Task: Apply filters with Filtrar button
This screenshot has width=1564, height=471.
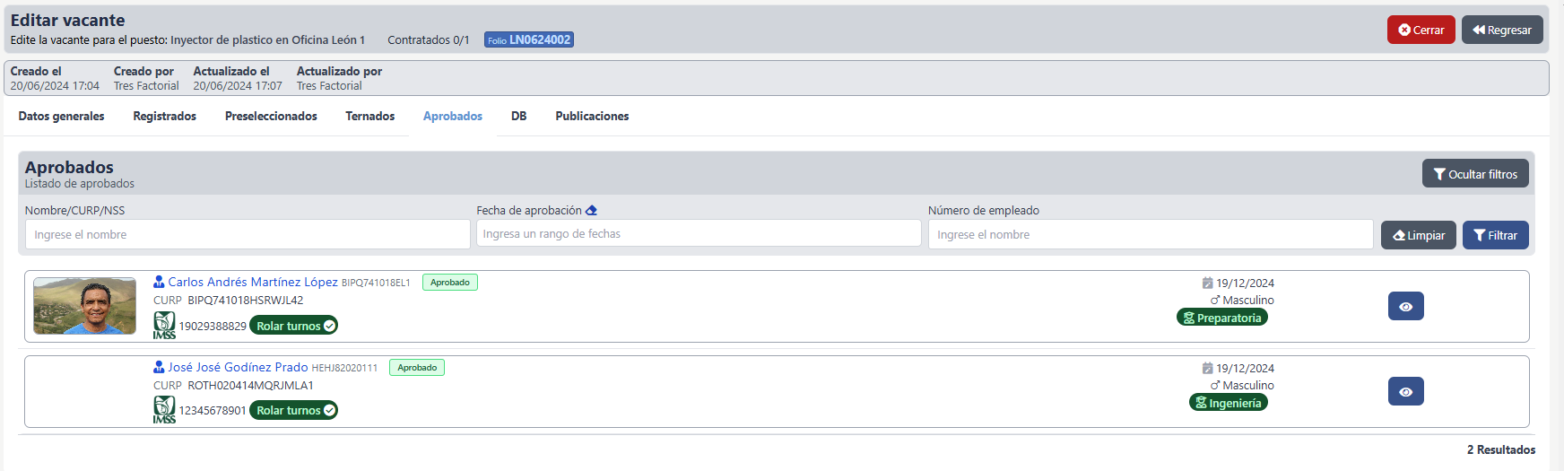Action: click(x=1496, y=235)
